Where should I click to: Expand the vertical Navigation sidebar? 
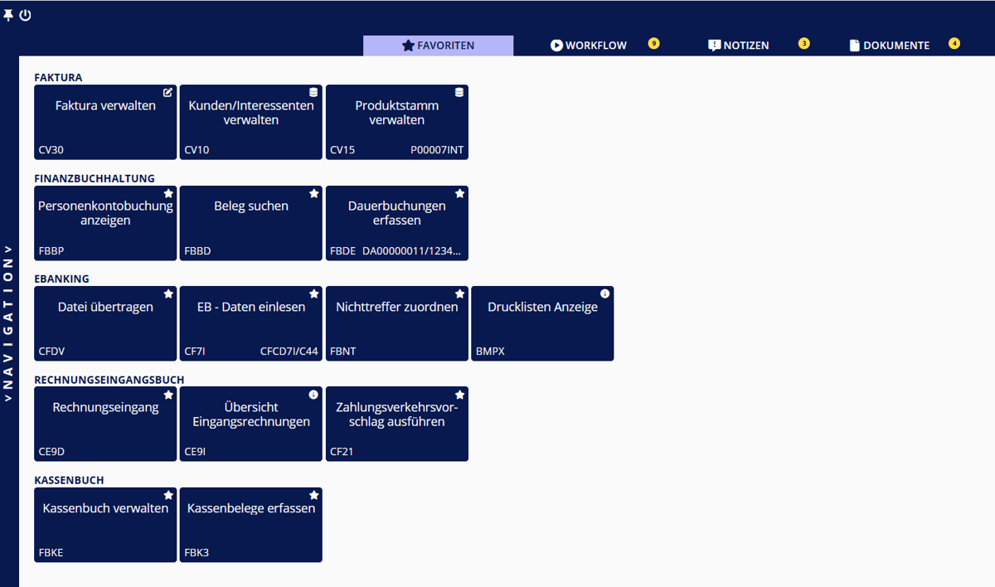click(9, 323)
